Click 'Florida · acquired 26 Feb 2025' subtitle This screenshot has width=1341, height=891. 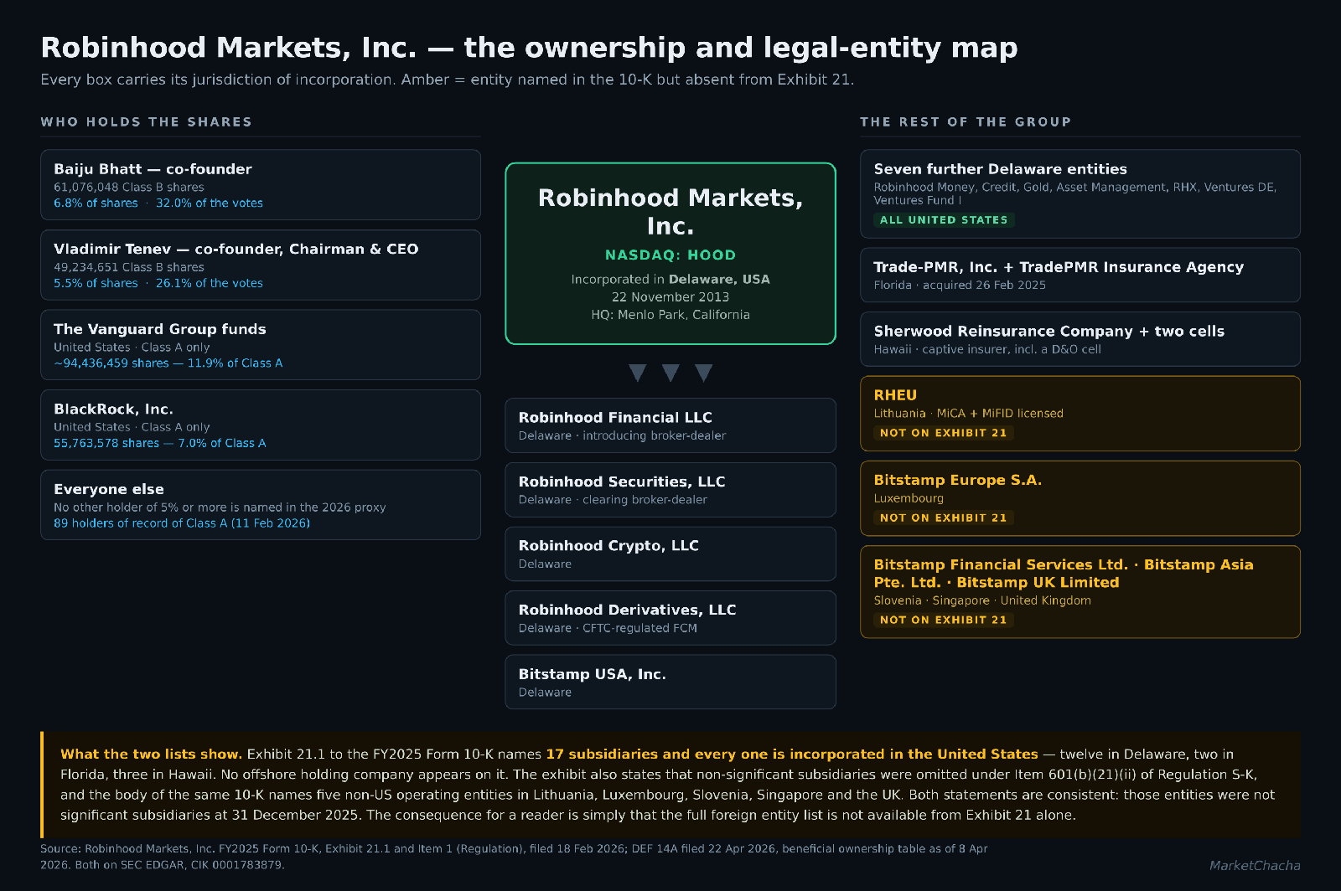coord(960,286)
